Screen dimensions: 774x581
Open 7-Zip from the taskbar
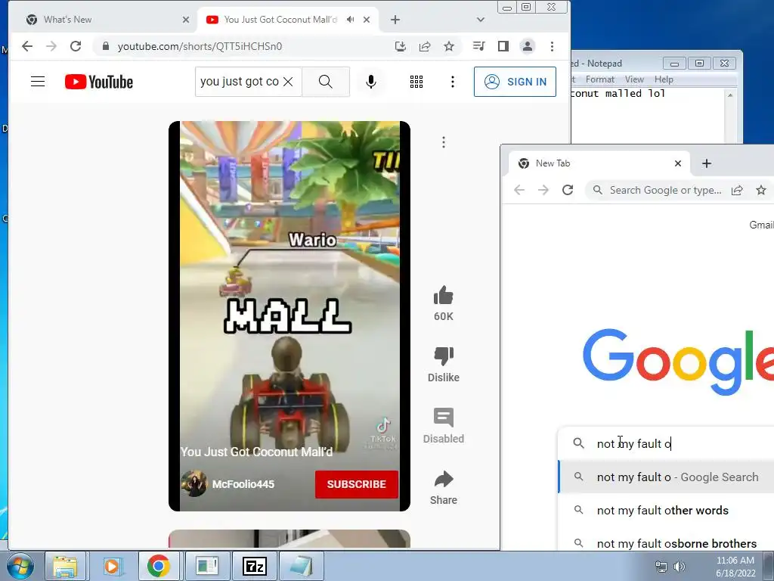click(255, 566)
